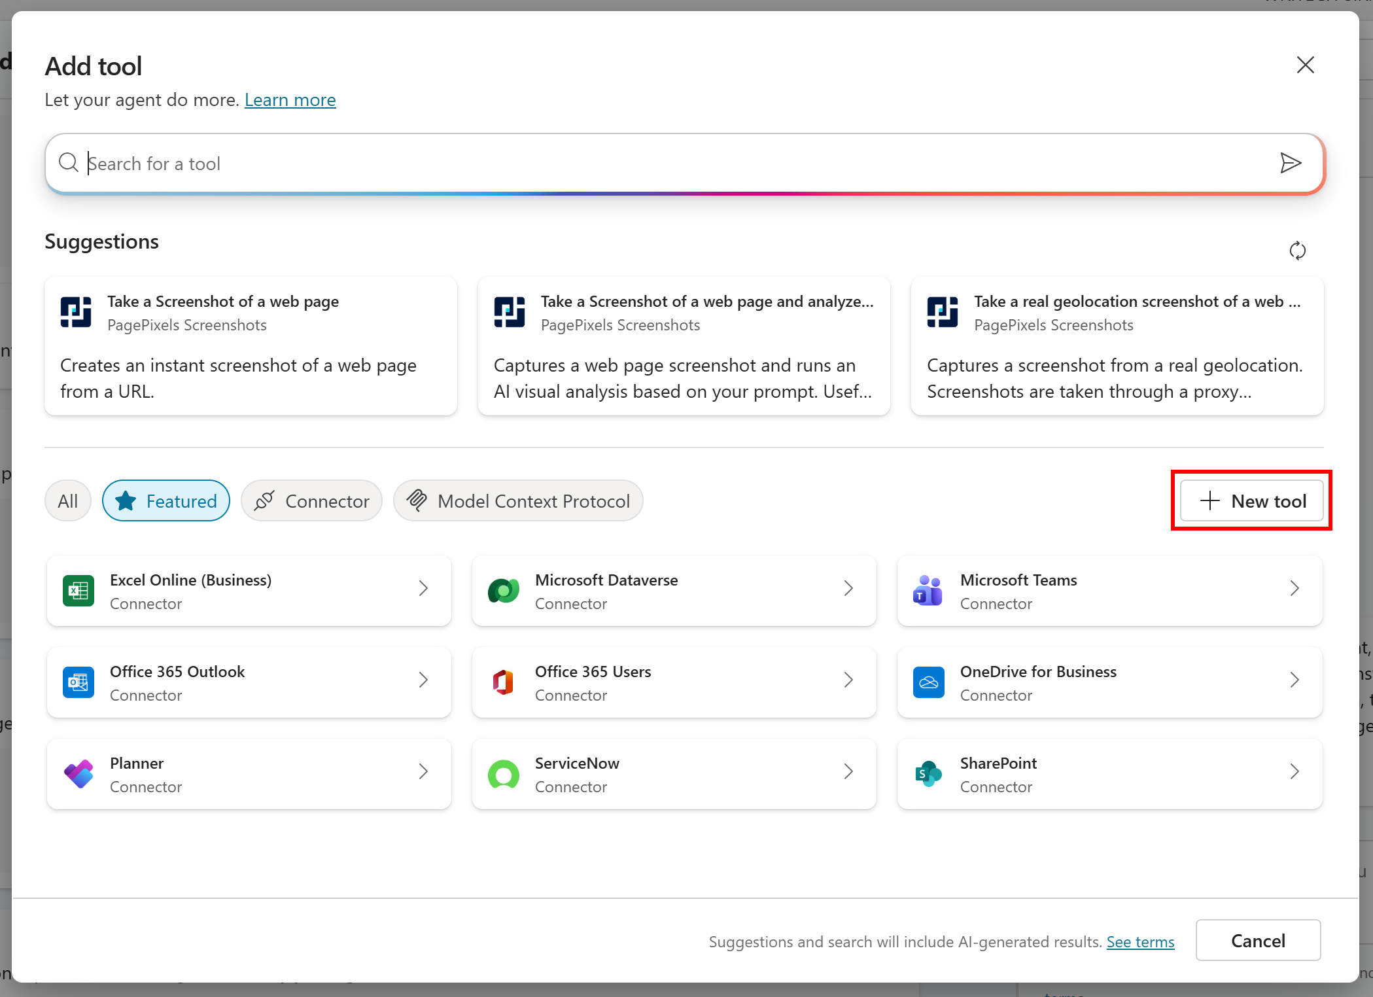Select the Office 365 Outlook connector icon

click(78, 682)
